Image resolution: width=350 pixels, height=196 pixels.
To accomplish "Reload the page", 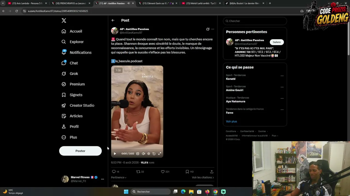I will coord(17,11).
